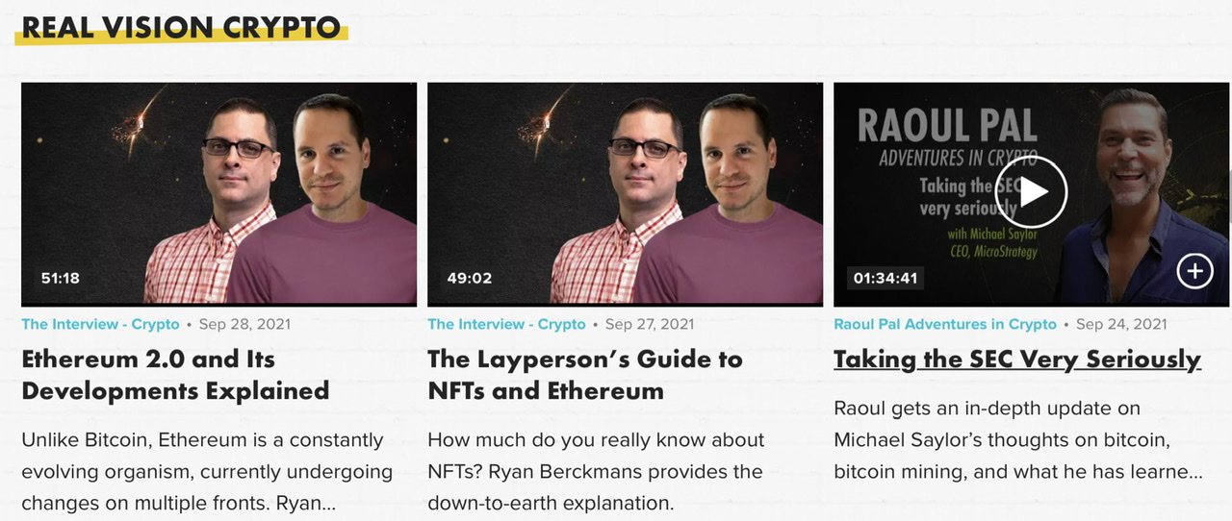The width and height of the screenshot is (1232, 521).
Task: Open the Real Vision Crypto section heading
Action: coord(181,27)
